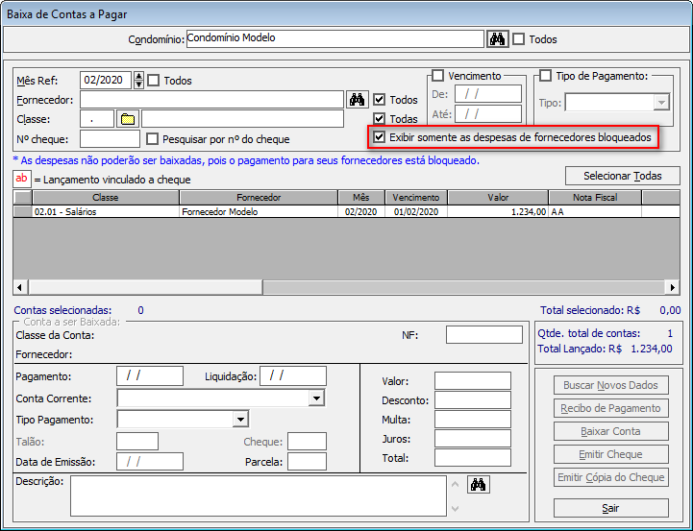Open Descrição search binoculars icon
The image size is (693, 531).
pos(479,485)
